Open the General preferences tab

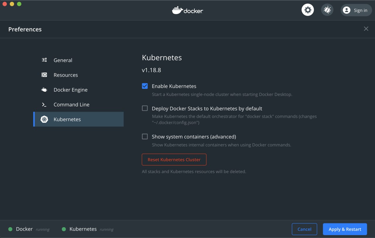tap(79, 60)
